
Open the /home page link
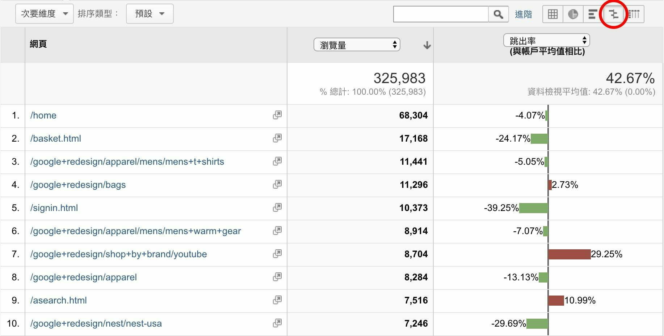tap(43, 115)
